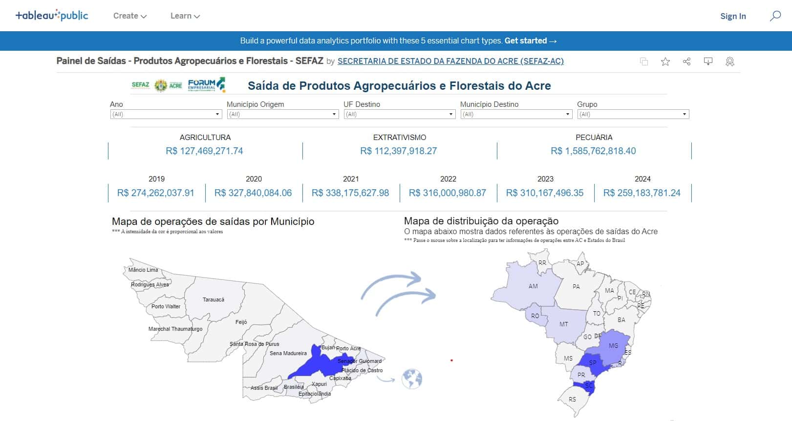Click Get started in blue banner
Image resolution: width=792 pixels, height=421 pixels.
point(531,41)
